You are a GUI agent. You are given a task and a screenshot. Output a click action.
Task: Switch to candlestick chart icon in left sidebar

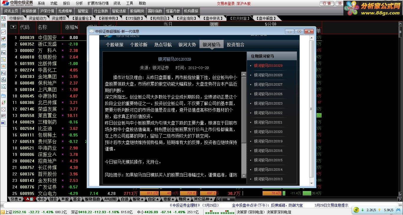4,39
